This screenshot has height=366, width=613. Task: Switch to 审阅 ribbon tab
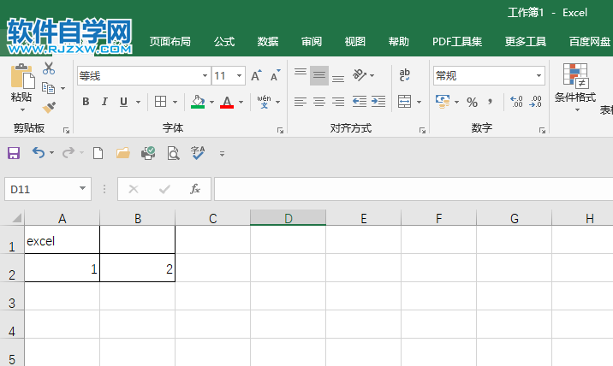pos(312,41)
